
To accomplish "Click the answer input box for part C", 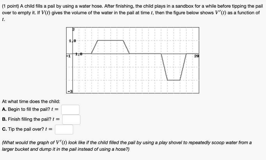I will 64,130.
